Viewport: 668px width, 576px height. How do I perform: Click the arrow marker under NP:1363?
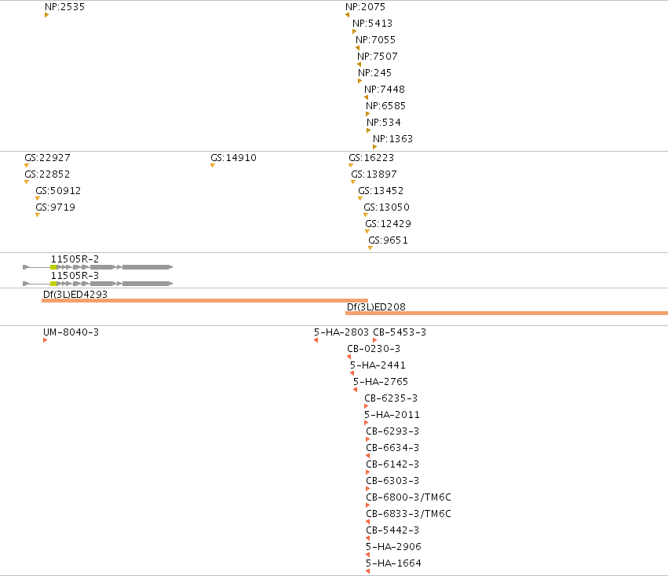[375, 147]
